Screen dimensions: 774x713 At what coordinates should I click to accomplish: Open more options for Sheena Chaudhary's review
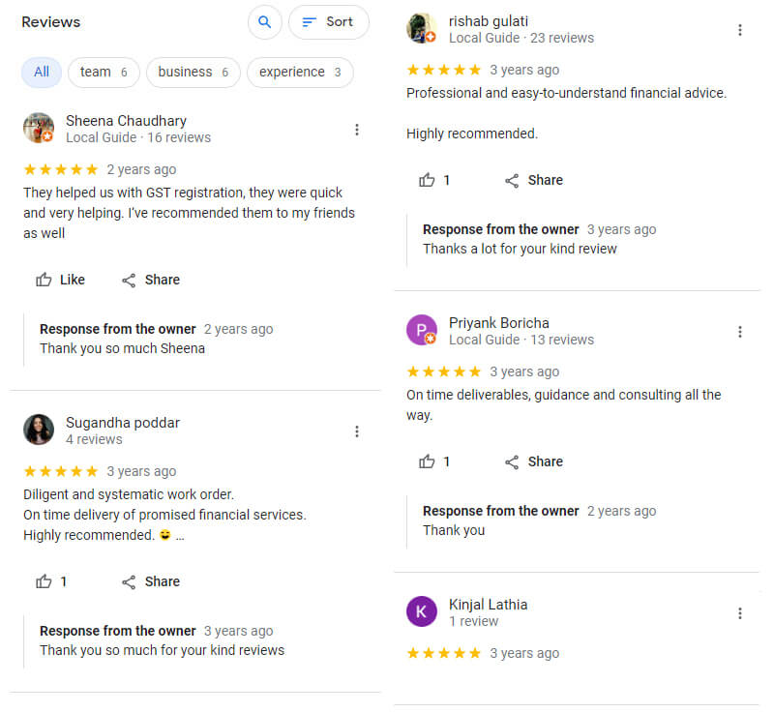click(x=357, y=130)
